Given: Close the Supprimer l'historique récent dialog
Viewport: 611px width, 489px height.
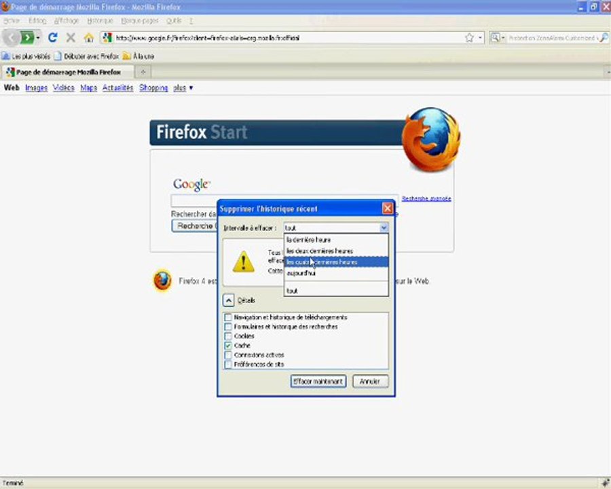Looking at the screenshot, I should (388, 209).
